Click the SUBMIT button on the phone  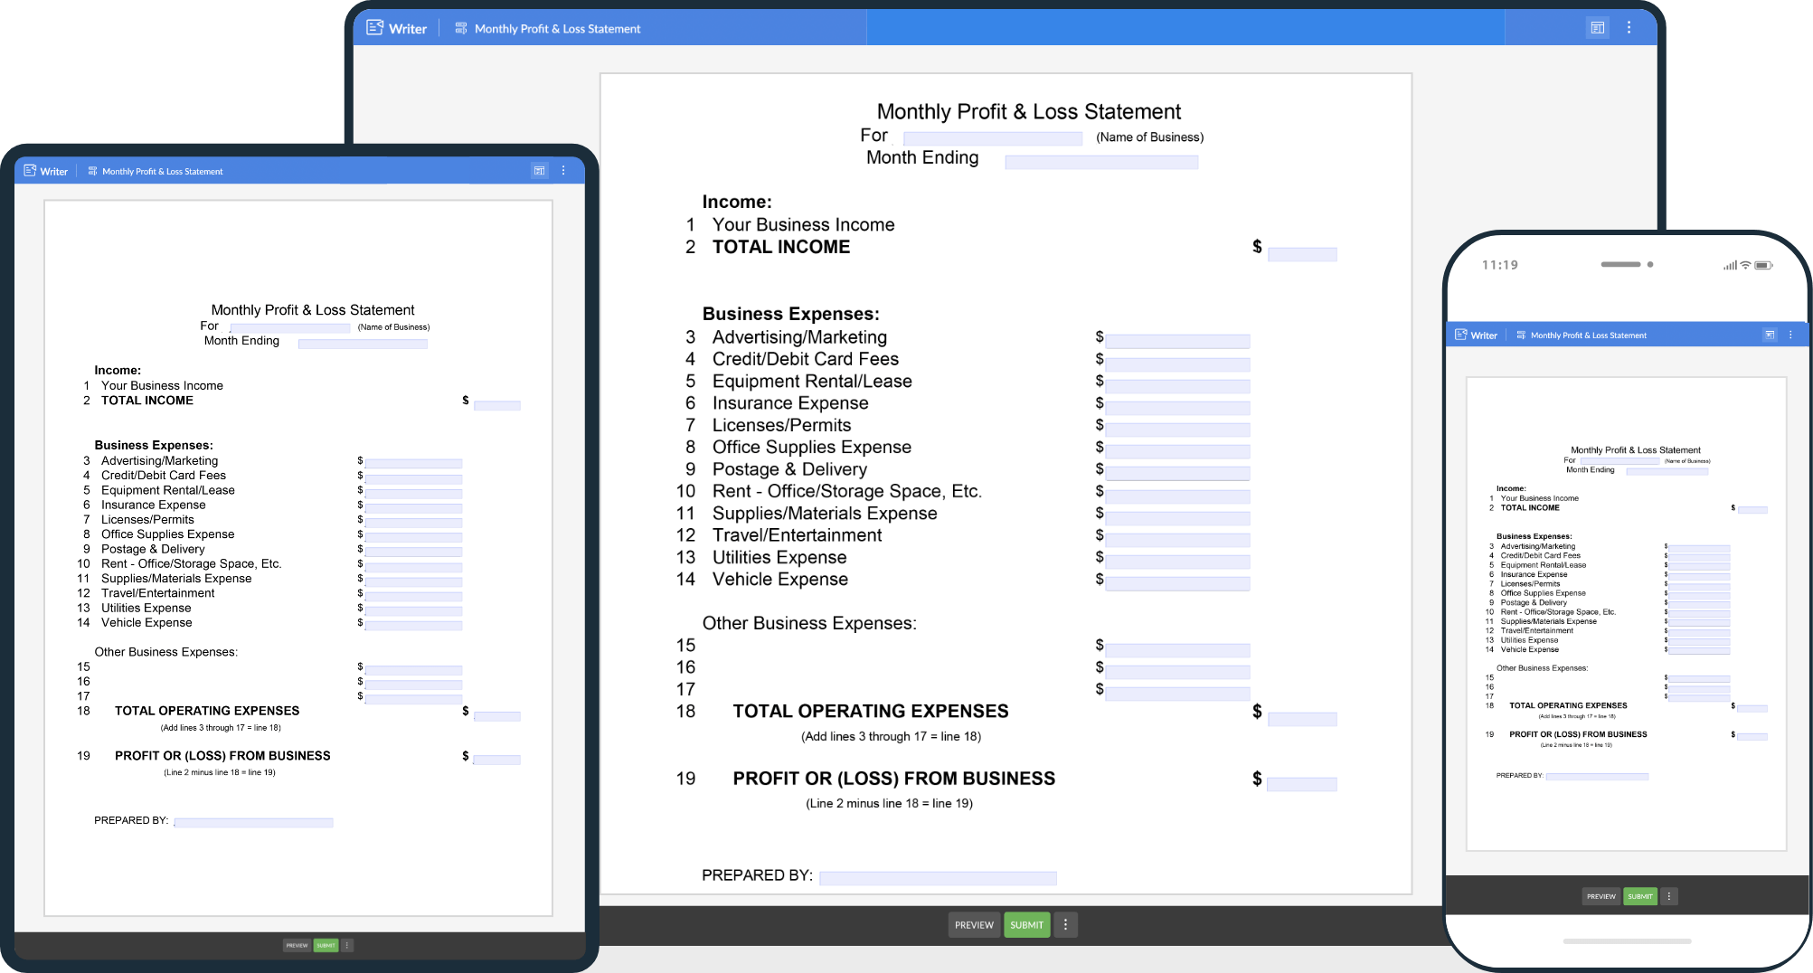pyautogui.click(x=1640, y=896)
